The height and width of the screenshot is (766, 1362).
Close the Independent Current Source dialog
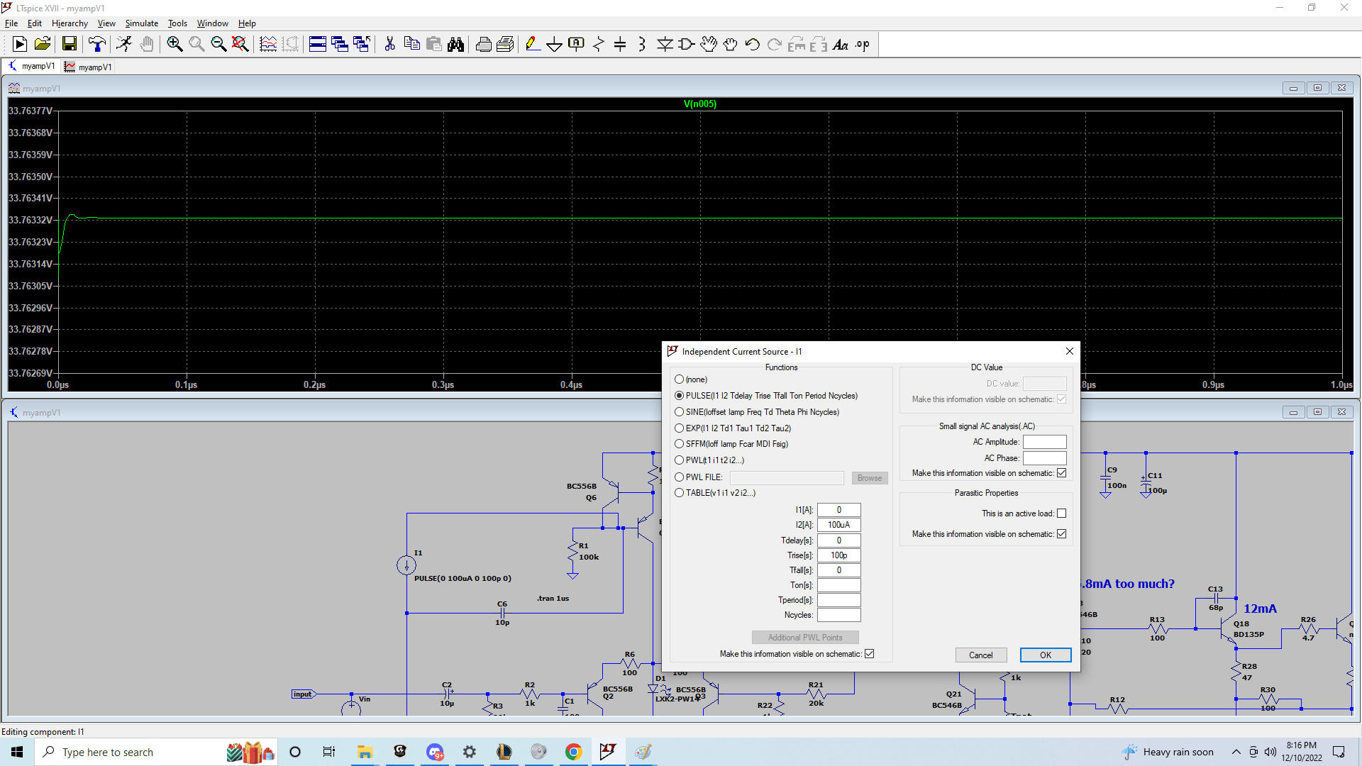(x=1070, y=351)
